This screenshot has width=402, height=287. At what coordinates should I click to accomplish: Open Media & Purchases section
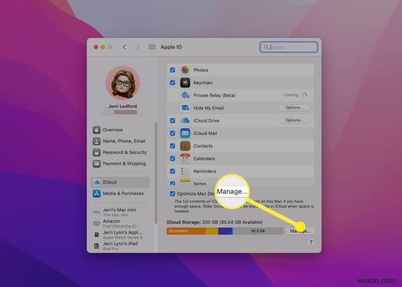click(x=119, y=194)
